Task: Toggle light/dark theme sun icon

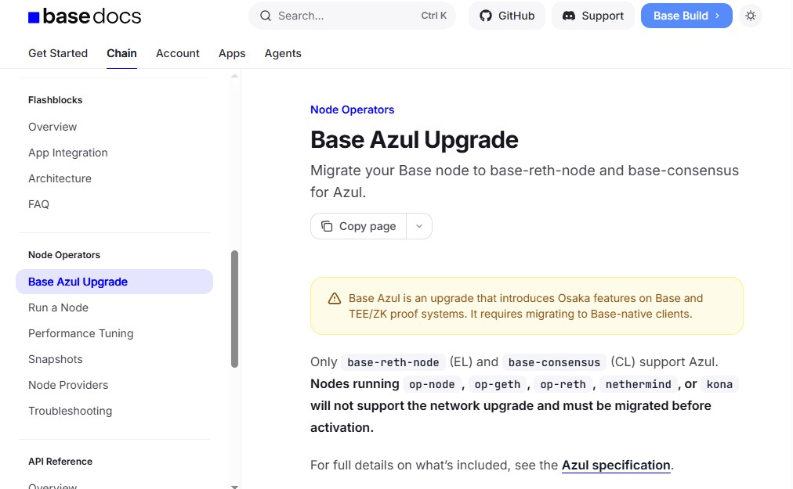Action: 751,16
